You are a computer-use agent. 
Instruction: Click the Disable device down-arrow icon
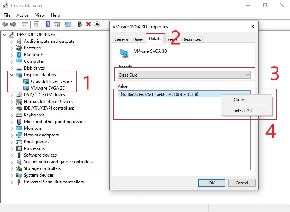[x=97, y=24]
